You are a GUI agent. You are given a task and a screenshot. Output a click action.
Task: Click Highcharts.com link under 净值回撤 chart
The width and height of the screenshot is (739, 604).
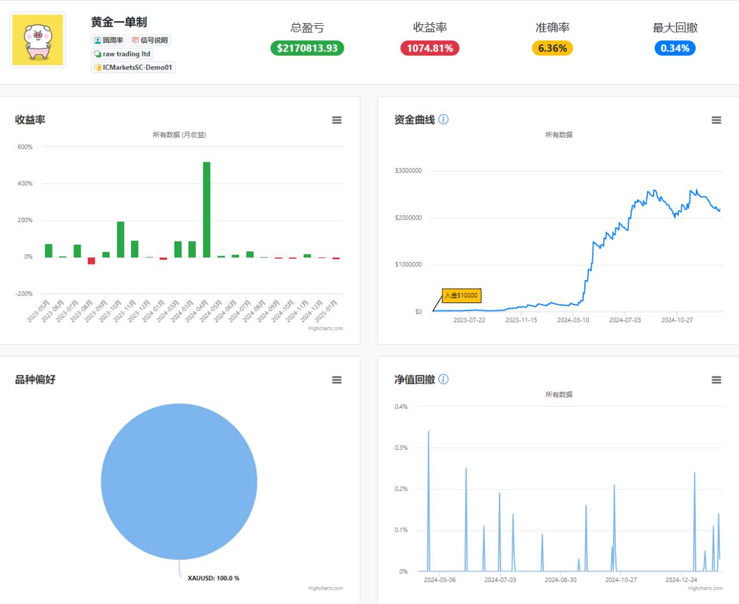705,588
